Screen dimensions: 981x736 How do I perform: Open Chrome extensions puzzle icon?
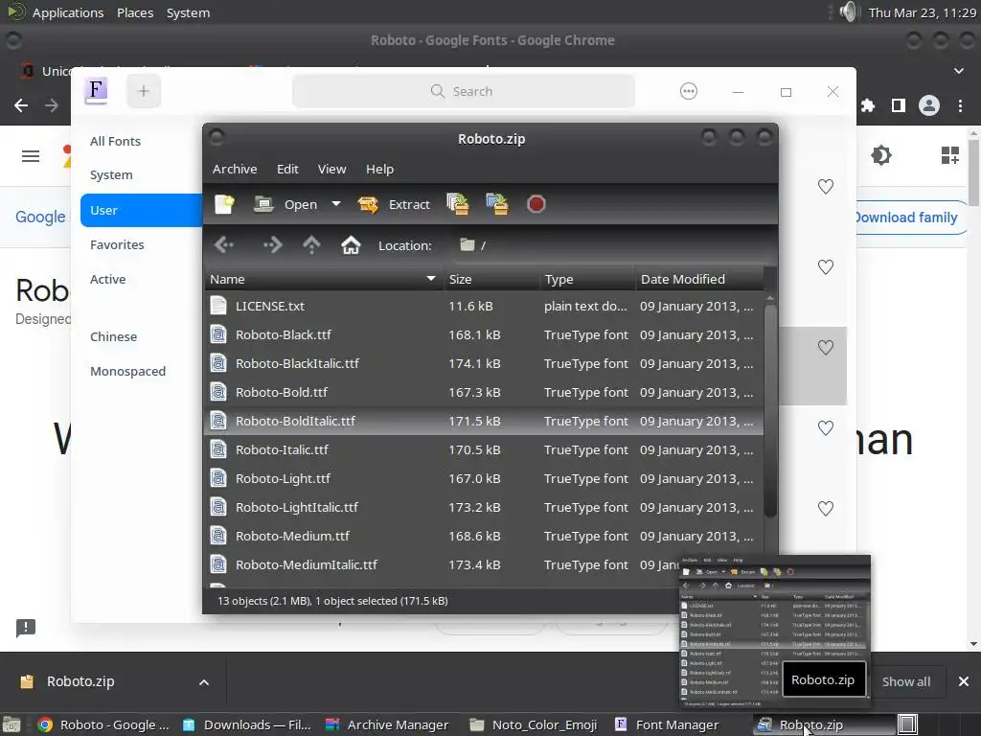coord(867,105)
